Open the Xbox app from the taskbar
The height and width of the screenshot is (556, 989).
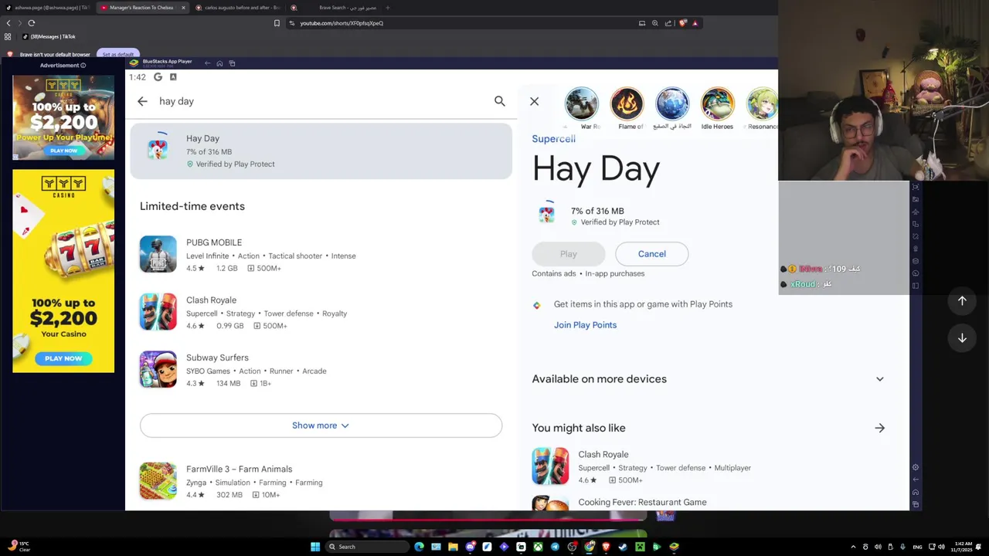tap(538, 547)
